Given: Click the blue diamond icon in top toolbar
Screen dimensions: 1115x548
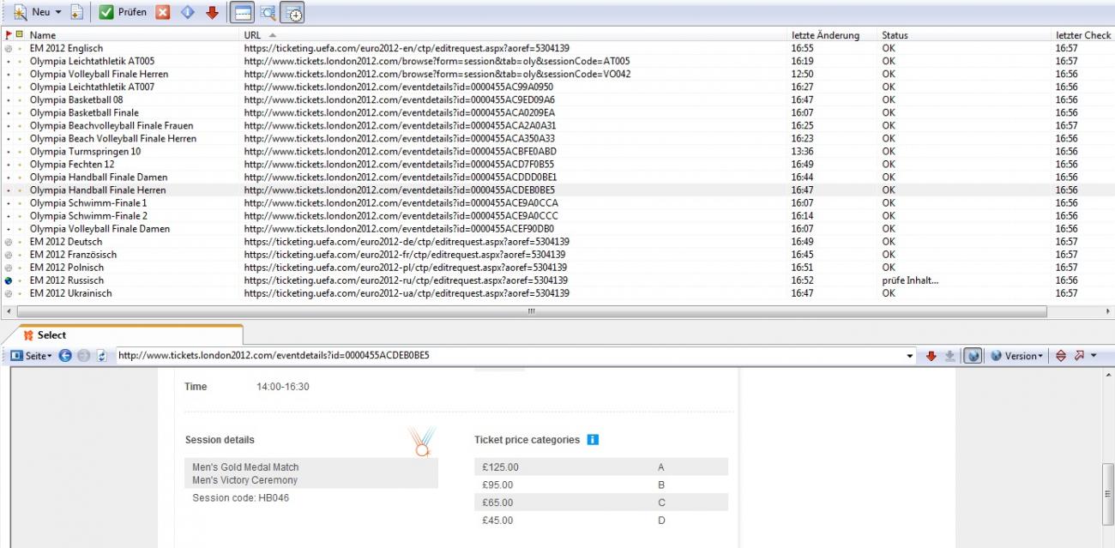Looking at the screenshot, I should point(188,13).
